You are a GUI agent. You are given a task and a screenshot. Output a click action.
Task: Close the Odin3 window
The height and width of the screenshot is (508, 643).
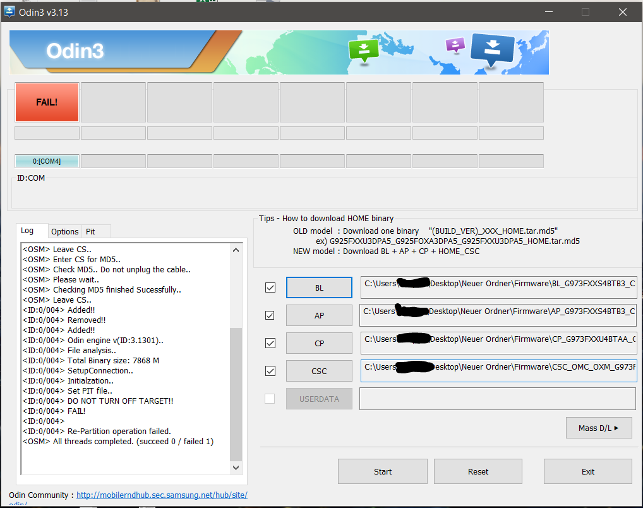click(x=623, y=12)
